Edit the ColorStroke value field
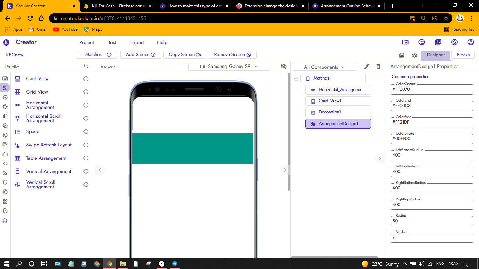The height and width of the screenshot is (269, 479). click(x=432, y=139)
